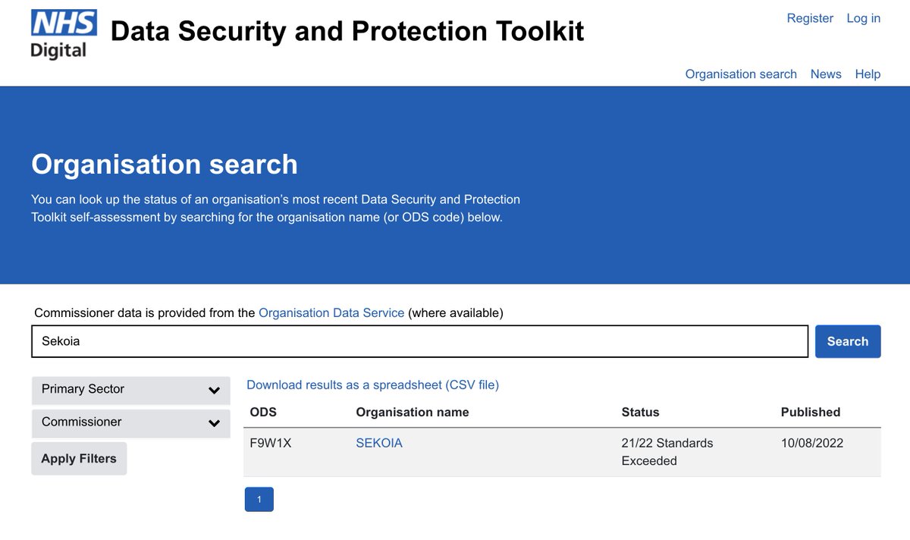
Task: Open the Log in link
Action: 864,18
